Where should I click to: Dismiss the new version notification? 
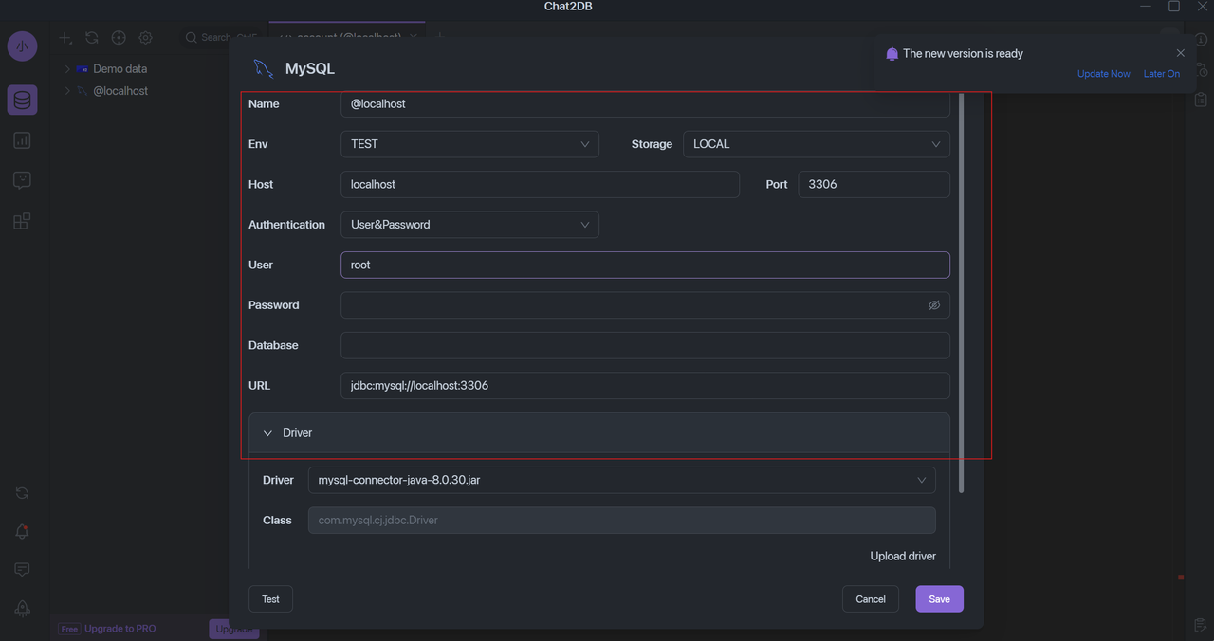coord(1180,53)
